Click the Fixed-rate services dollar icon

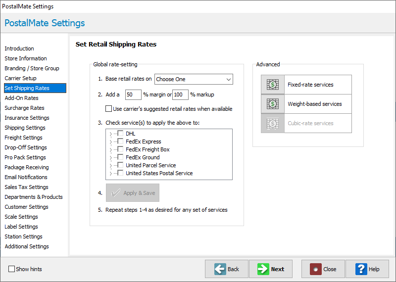point(273,85)
